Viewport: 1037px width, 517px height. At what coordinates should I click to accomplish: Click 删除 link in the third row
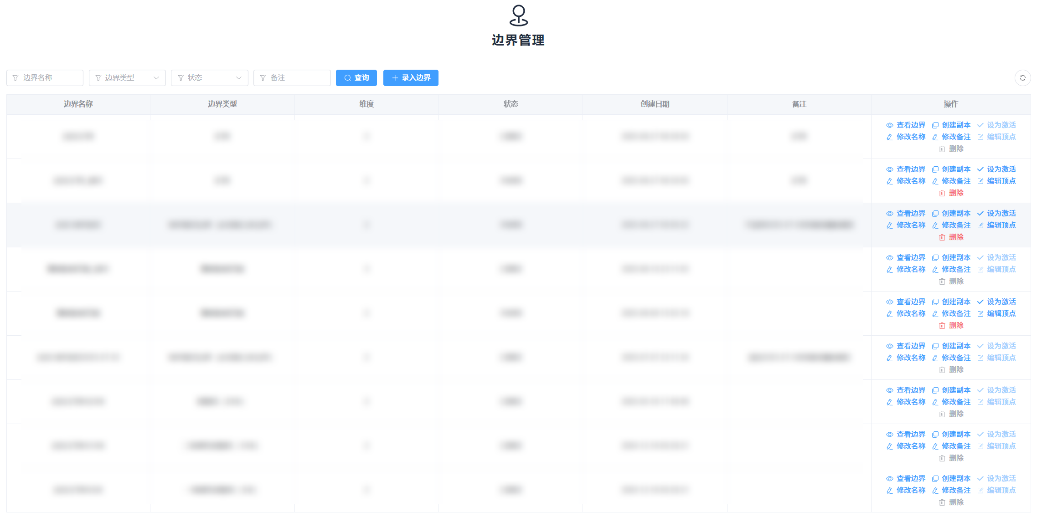click(956, 237)
